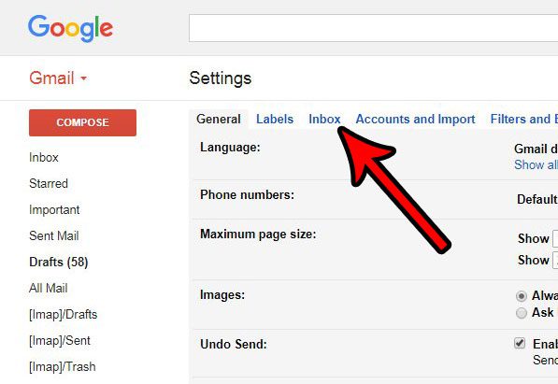Open the Inbox folder in sidebar
This screenshot has width=558, height=384.
(x=44, y=157)
